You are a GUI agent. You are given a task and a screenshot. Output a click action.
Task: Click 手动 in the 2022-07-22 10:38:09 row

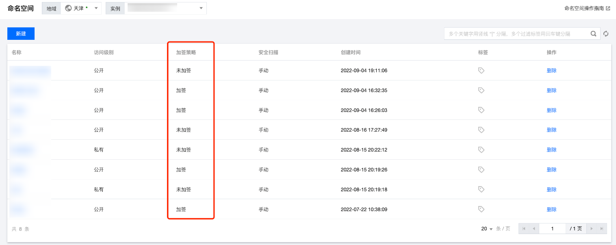click(263, 209)
